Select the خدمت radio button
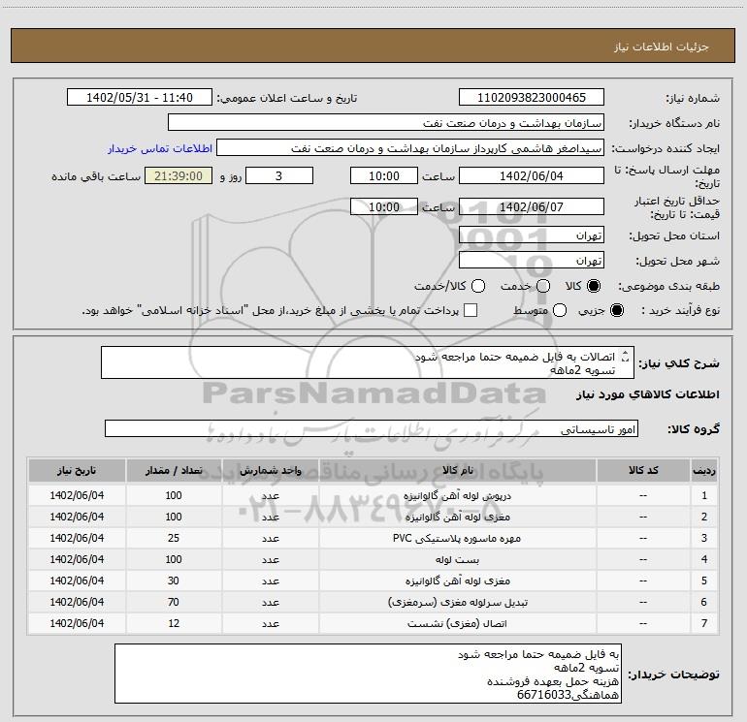The image size is (747, 722). tap(543, 286)
